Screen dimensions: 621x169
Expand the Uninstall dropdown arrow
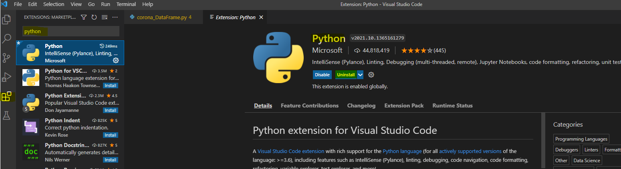click(x=360, y=75)
